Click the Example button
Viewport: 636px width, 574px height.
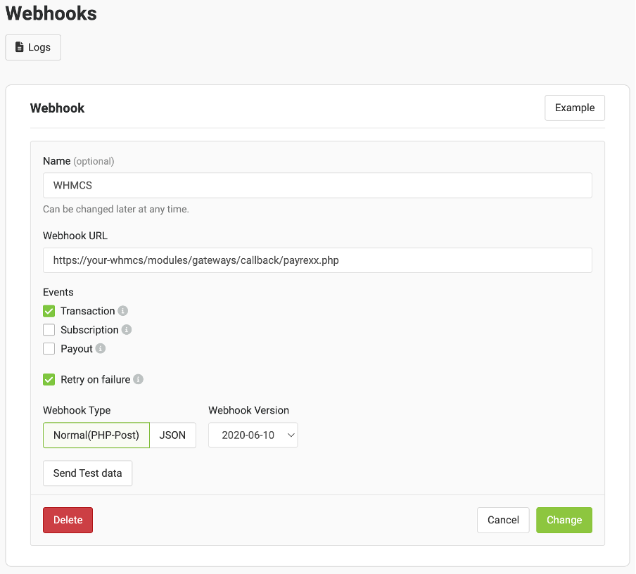[574, 108]
